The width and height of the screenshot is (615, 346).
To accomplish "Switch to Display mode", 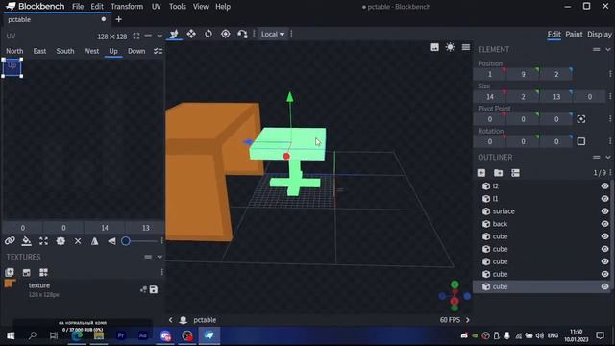I will point(600,35).
